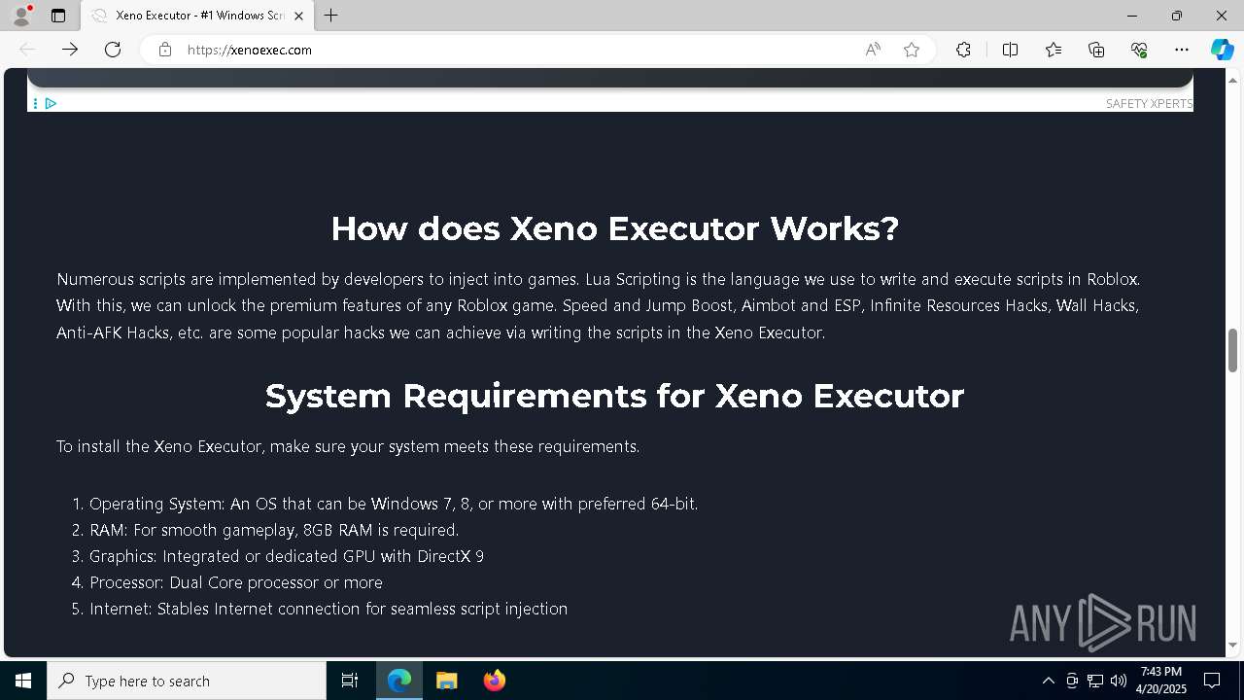Add this page to favorites star

click(x=912, y=50)
